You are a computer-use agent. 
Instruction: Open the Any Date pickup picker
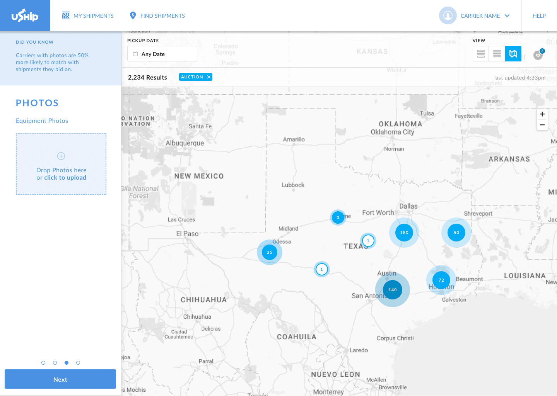click(162, 54)
